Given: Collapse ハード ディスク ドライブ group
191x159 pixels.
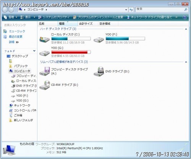Looking at the screenshot, I should [x=186, y=29].
